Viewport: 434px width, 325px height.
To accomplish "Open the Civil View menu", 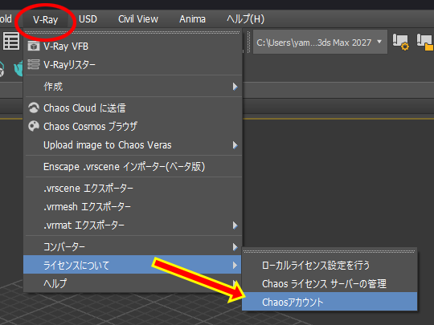I will click(138, 19).
